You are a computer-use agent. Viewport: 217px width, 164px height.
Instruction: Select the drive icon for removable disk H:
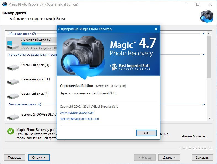click(13, 82)
